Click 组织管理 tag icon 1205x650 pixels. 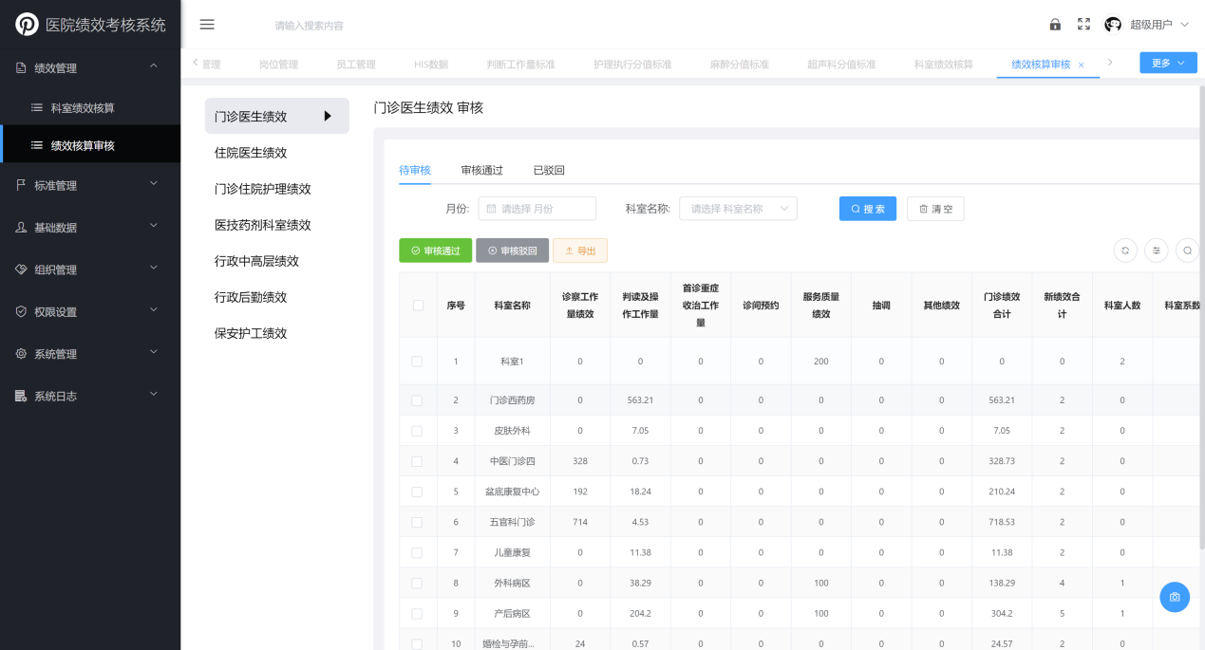pos(21,269)
